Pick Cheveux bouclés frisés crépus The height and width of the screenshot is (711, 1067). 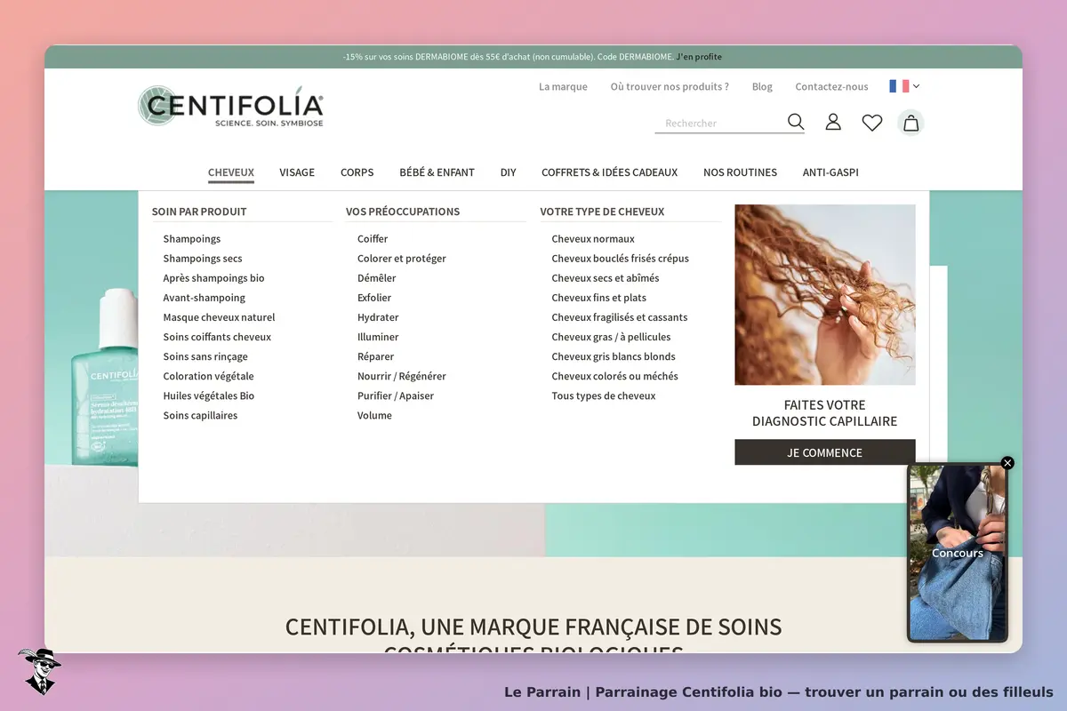620,259
